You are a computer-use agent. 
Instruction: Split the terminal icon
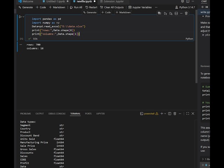(x=169, y=113)
